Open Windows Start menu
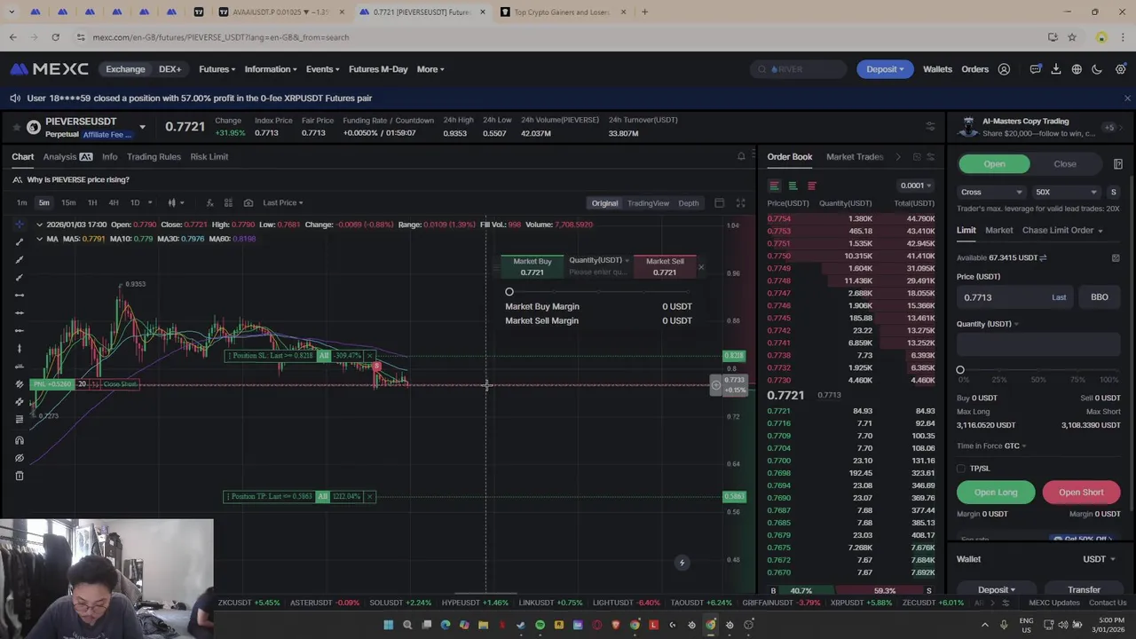 point(388,625)
